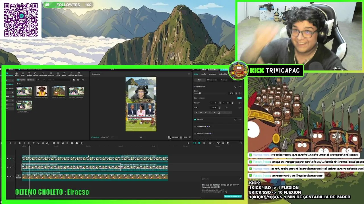Uncheck the Mezcla checkbox
The height and width of the screenshot is (204, 364).
[195, 120]
